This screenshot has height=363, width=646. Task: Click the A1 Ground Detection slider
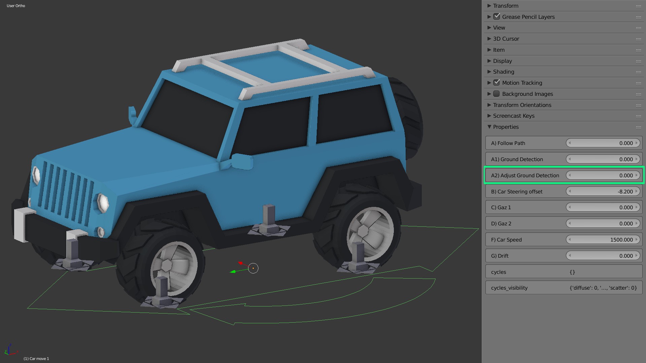pyautogui.click(x=603, y=159)
